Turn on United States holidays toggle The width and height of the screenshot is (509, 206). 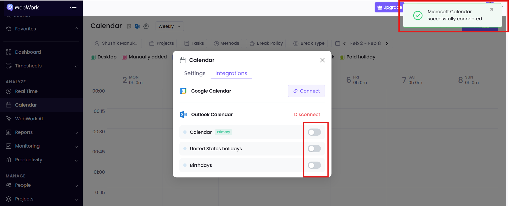pos(314,149)
